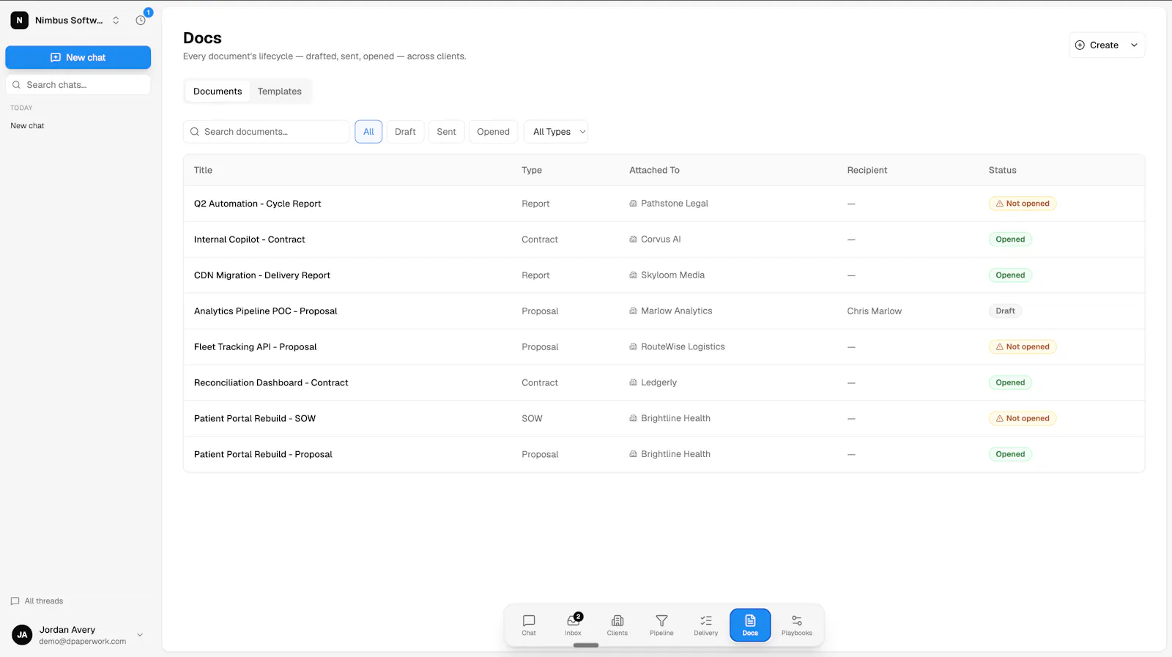Click Opened badge for CDN Migration

1010,275
